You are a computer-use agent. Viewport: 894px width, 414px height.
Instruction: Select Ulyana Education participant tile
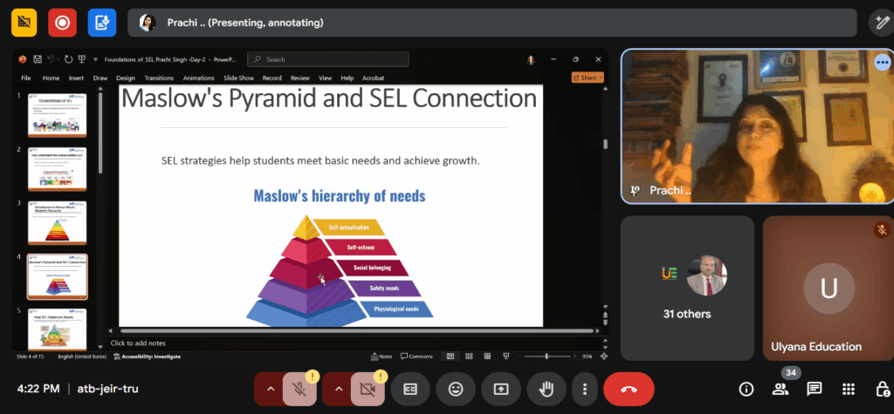coord(828,288)
